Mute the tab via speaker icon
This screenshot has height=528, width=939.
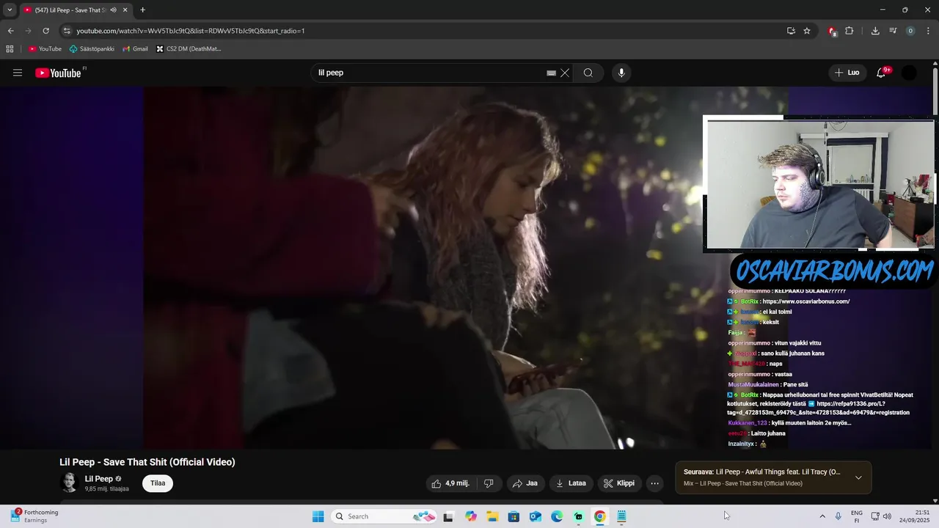click(113, 10)
